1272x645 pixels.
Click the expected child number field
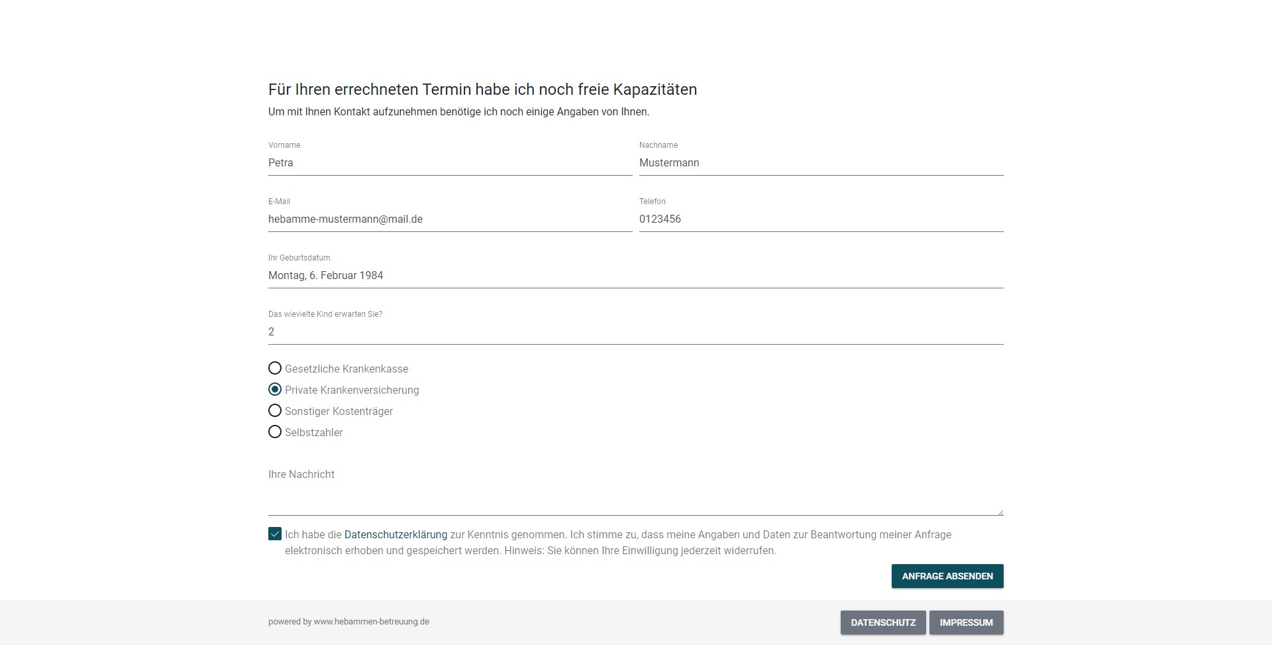coord(635,332)
